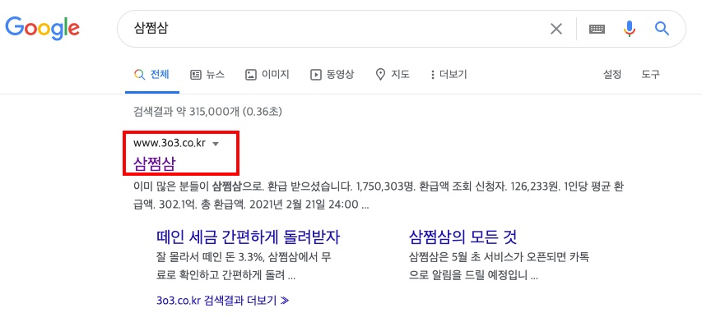
Task: Start voice search with microphone icon
Action: [630, 29]
